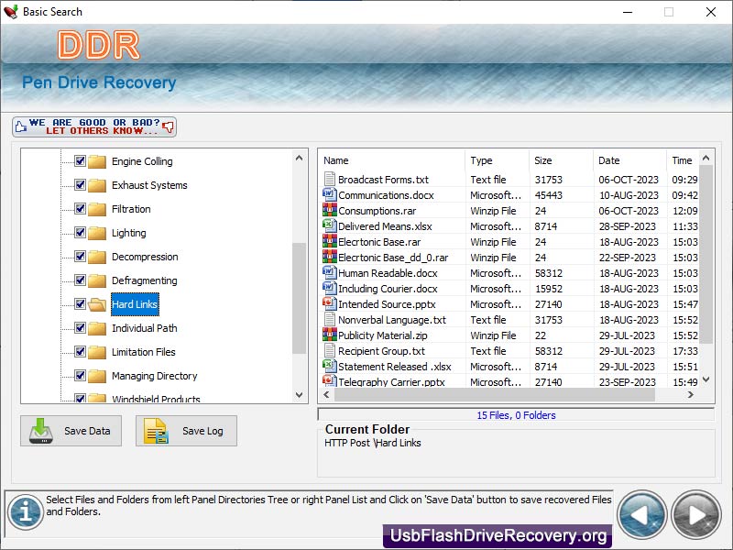The width and height of the screenshot is (733, 550).
Task: Select Nonverbal Language.txt file name
Action: pos(392,320)
